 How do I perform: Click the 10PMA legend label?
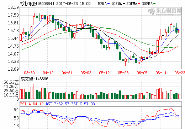[117, 4]
